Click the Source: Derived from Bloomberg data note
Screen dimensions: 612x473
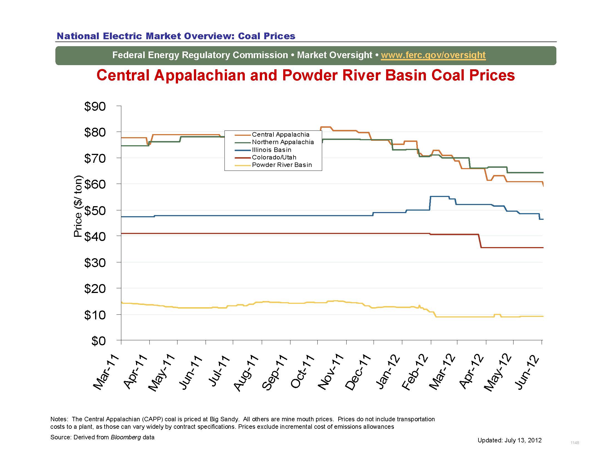coord(103,437)
